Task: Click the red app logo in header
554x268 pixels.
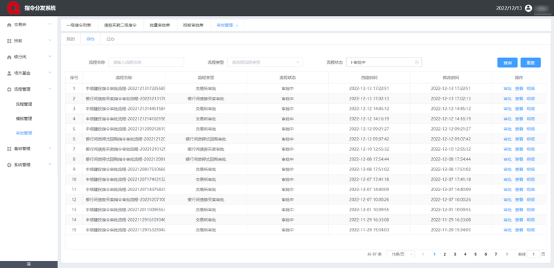Action: tap(14, 8)
